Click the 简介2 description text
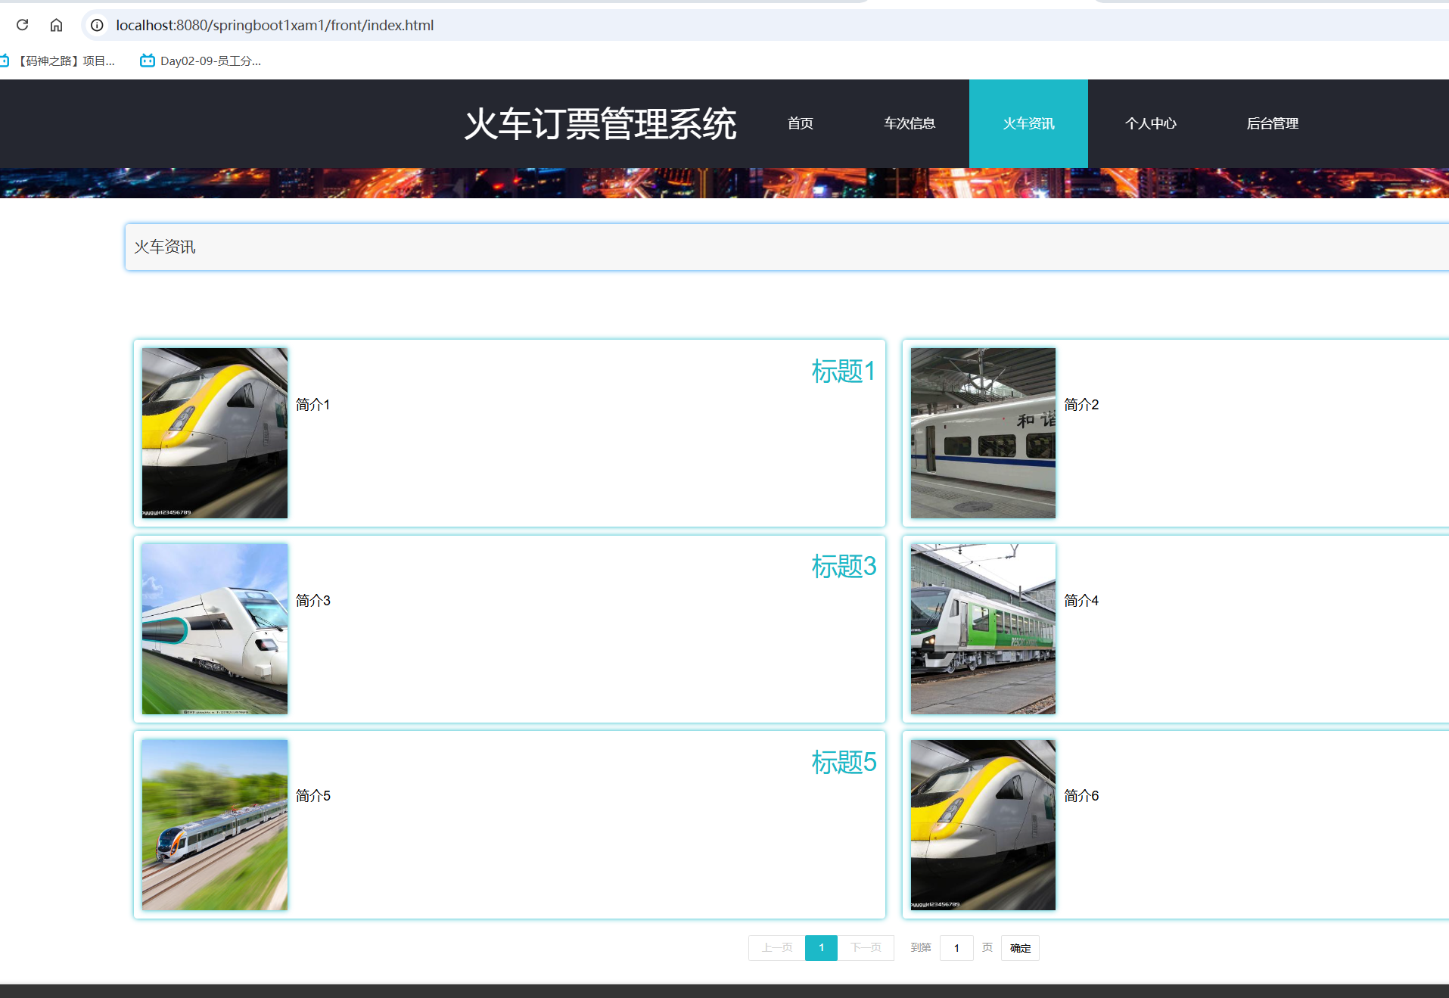This screenshot has height=998, width=1449. pos(1081,405)
